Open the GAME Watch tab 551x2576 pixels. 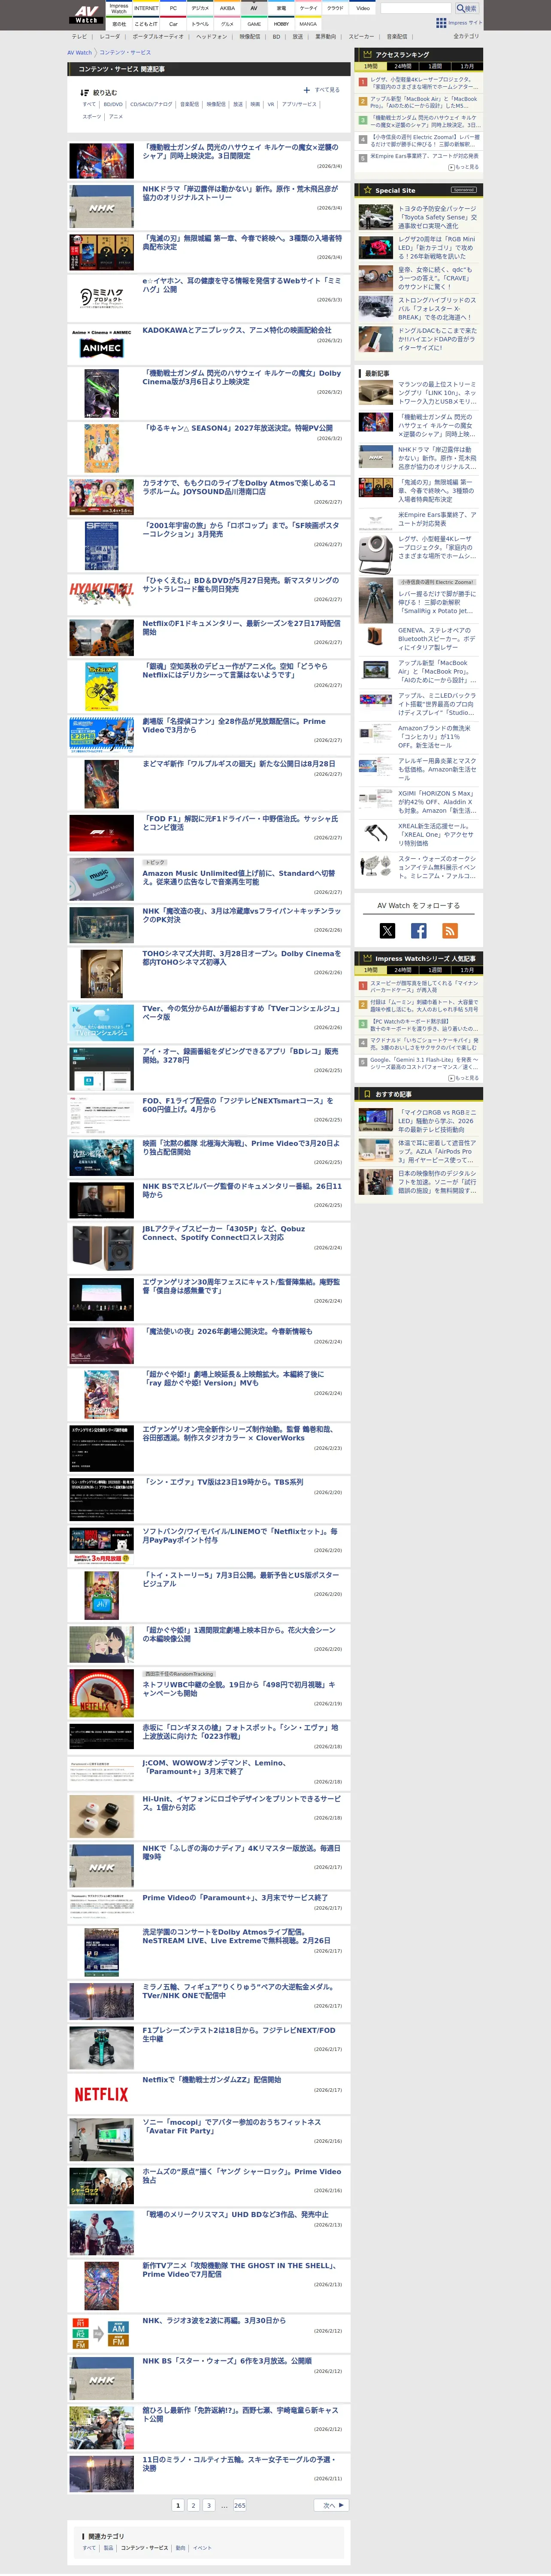point(254,23)
